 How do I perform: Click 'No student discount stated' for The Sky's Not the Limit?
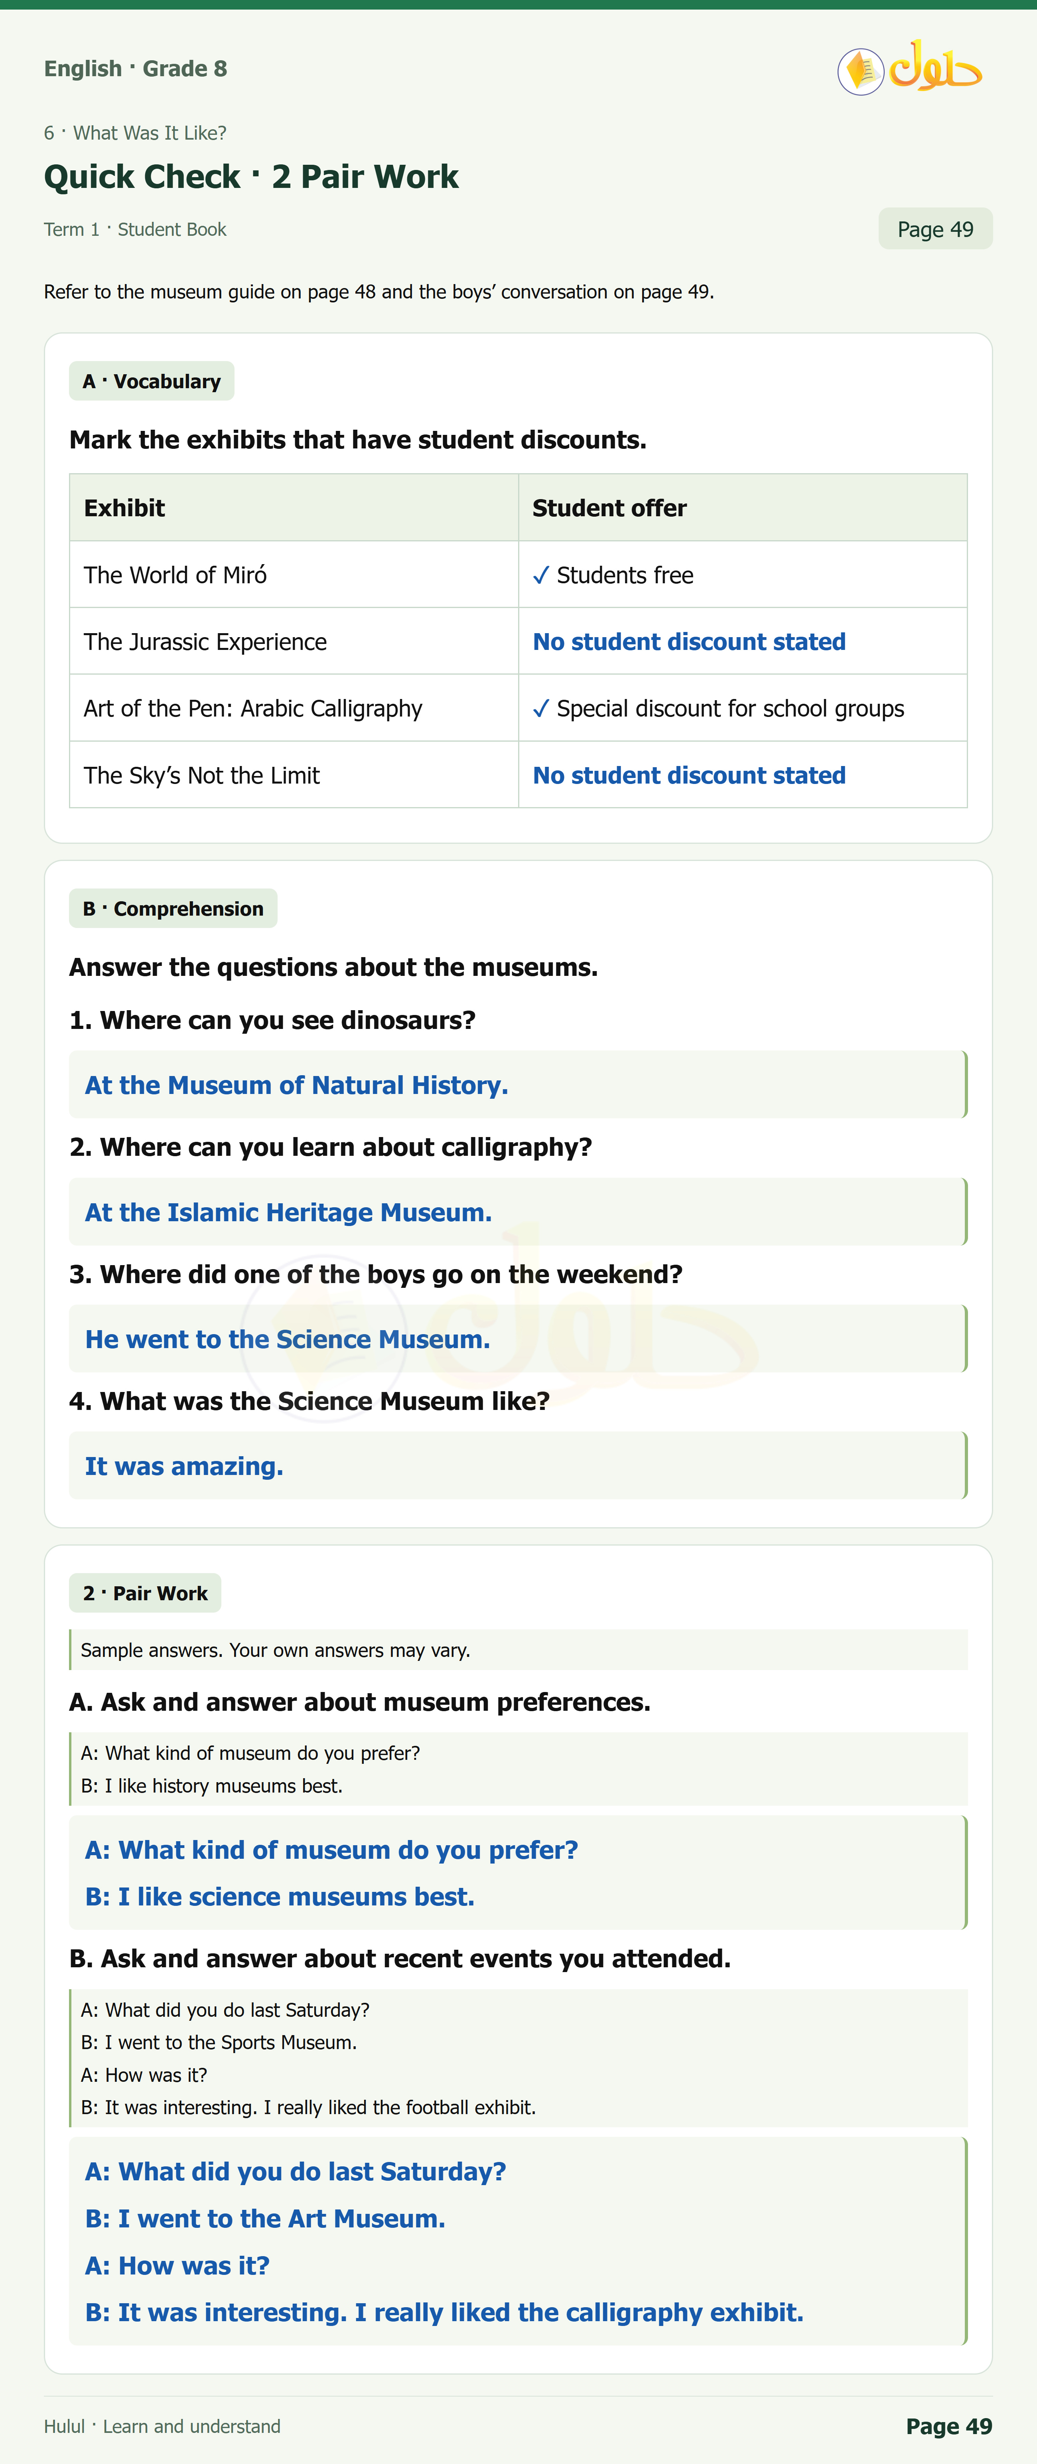pos(689,776)
